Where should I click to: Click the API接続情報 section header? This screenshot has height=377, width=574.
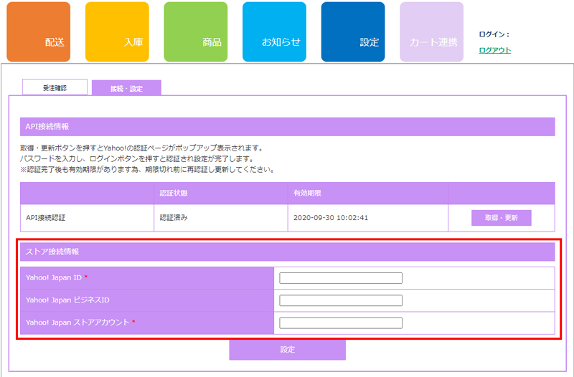(287, 127)
